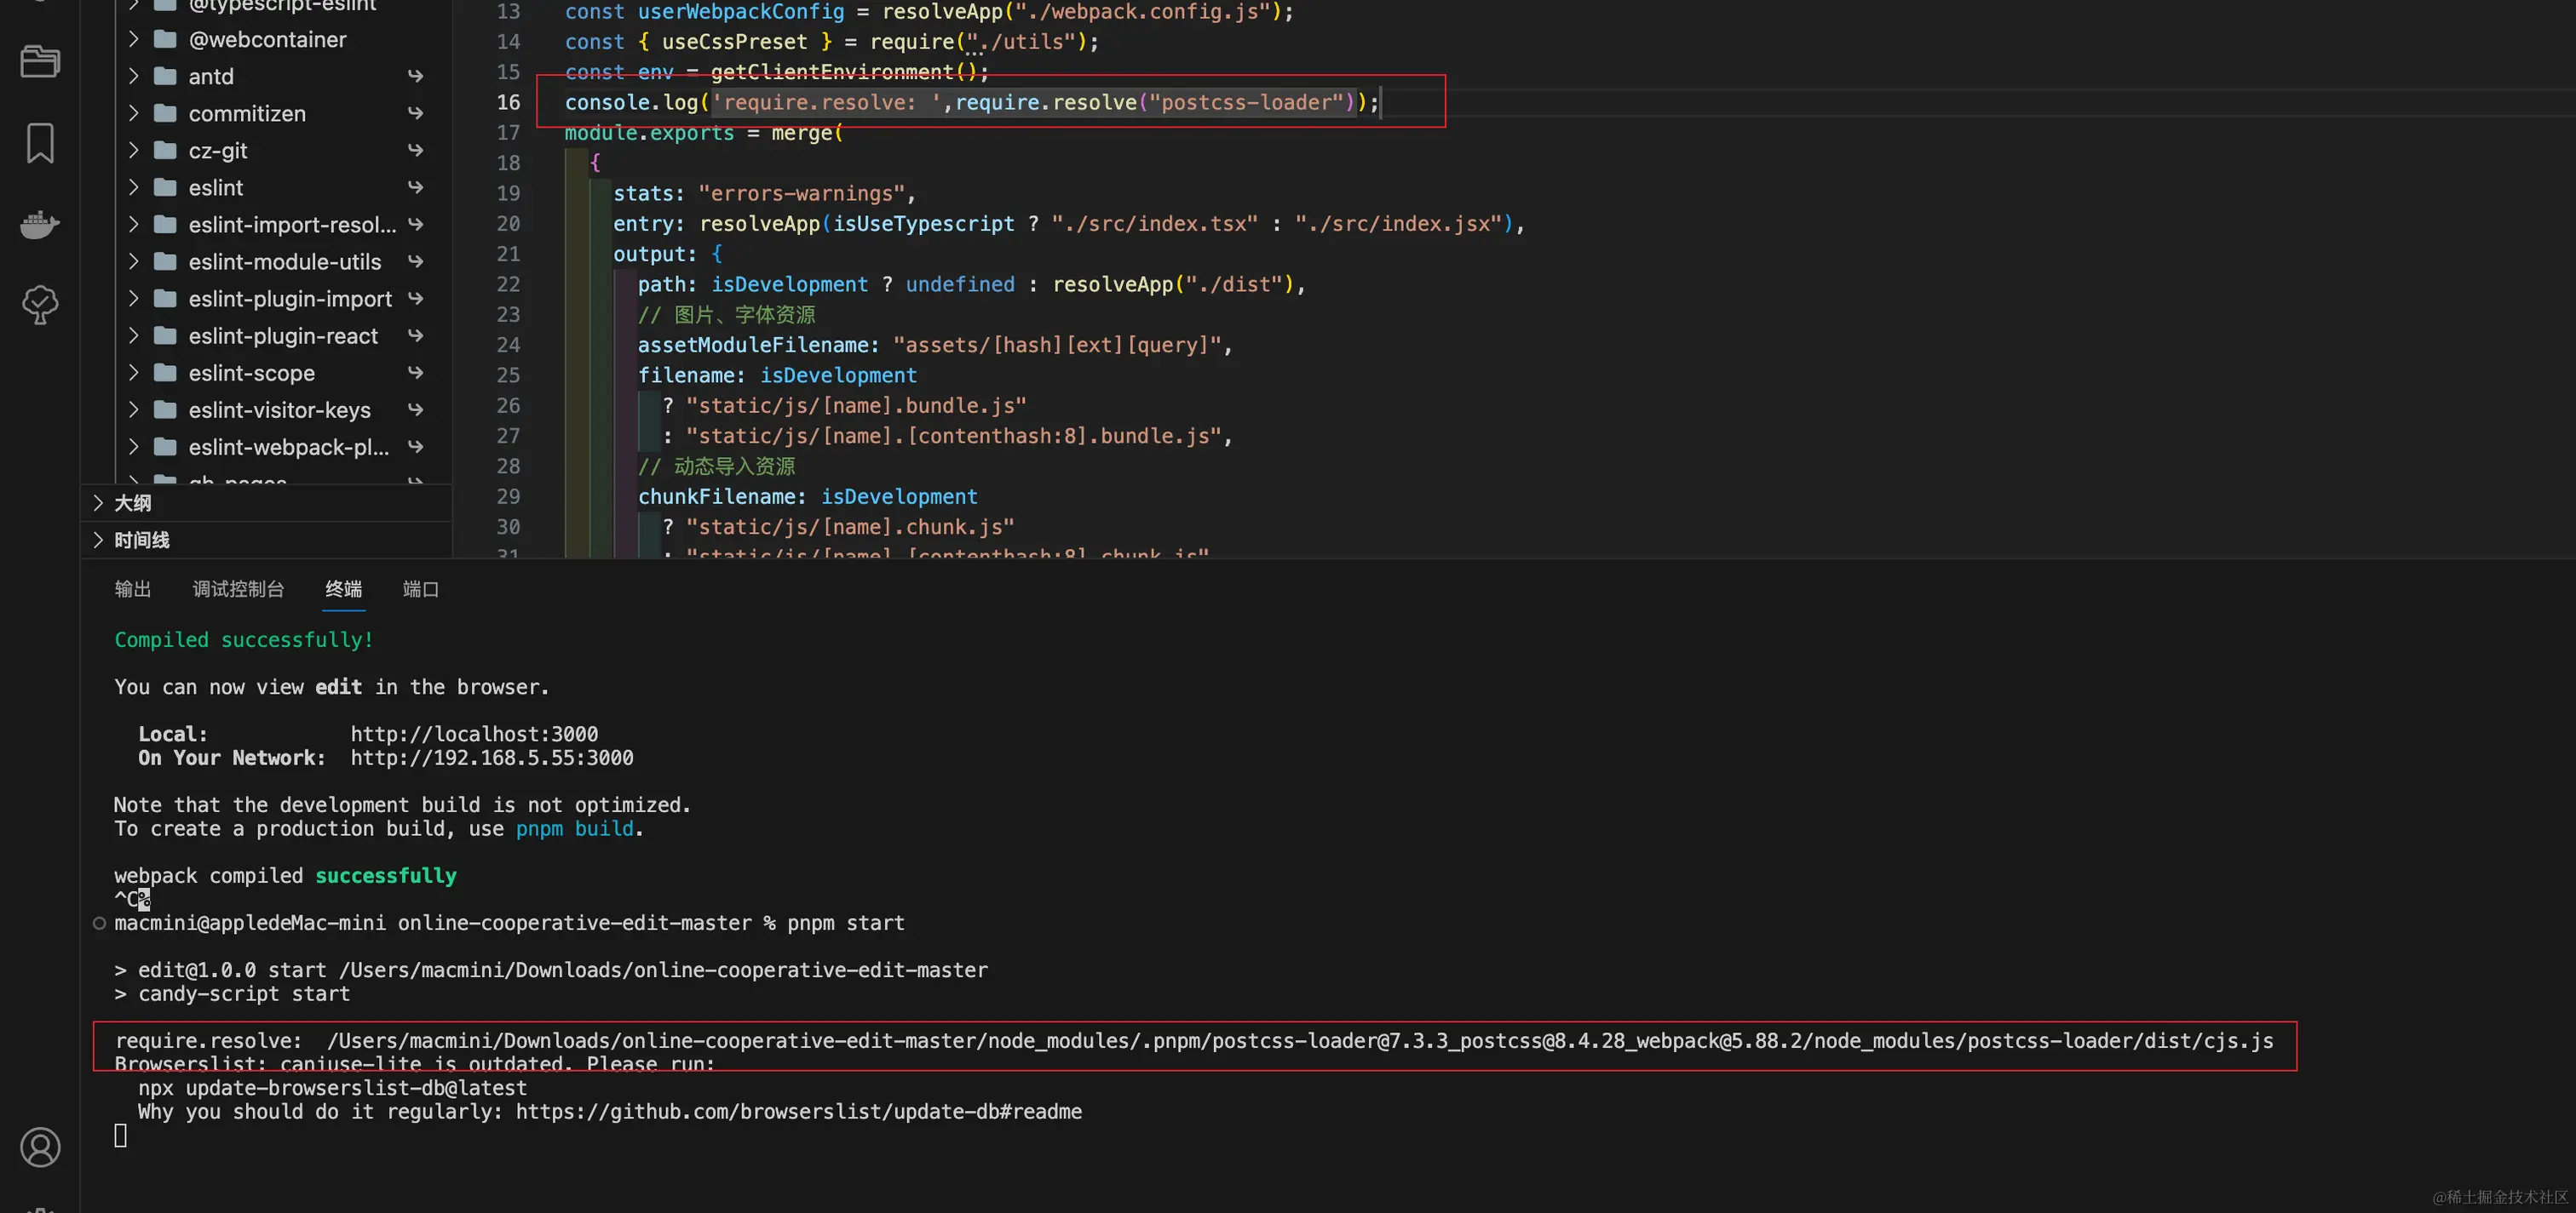Open the Accounts profile icon
Viewport: 2576px width, 1213px height.
(40, 1146)
